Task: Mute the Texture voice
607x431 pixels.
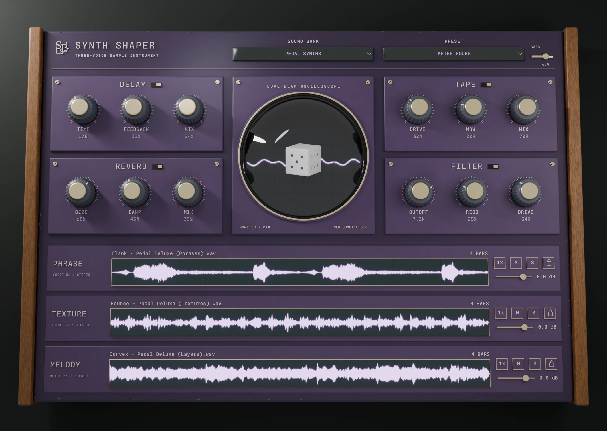Action: [517, 313]
